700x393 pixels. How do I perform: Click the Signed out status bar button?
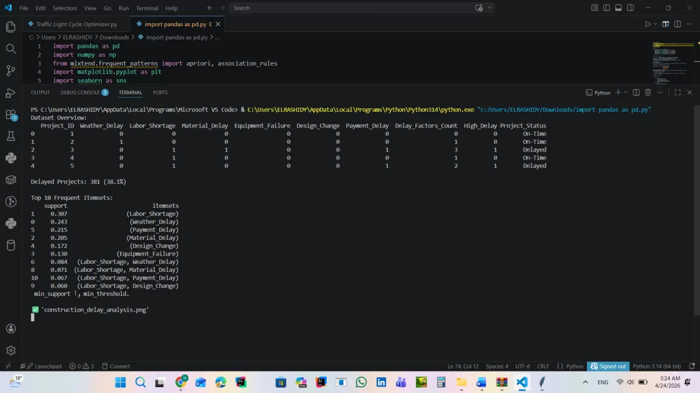[x=608, y=366]
